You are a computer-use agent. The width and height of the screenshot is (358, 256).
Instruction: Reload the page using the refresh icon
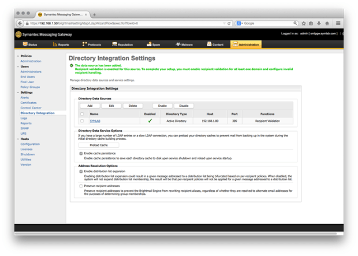(230, 24)
